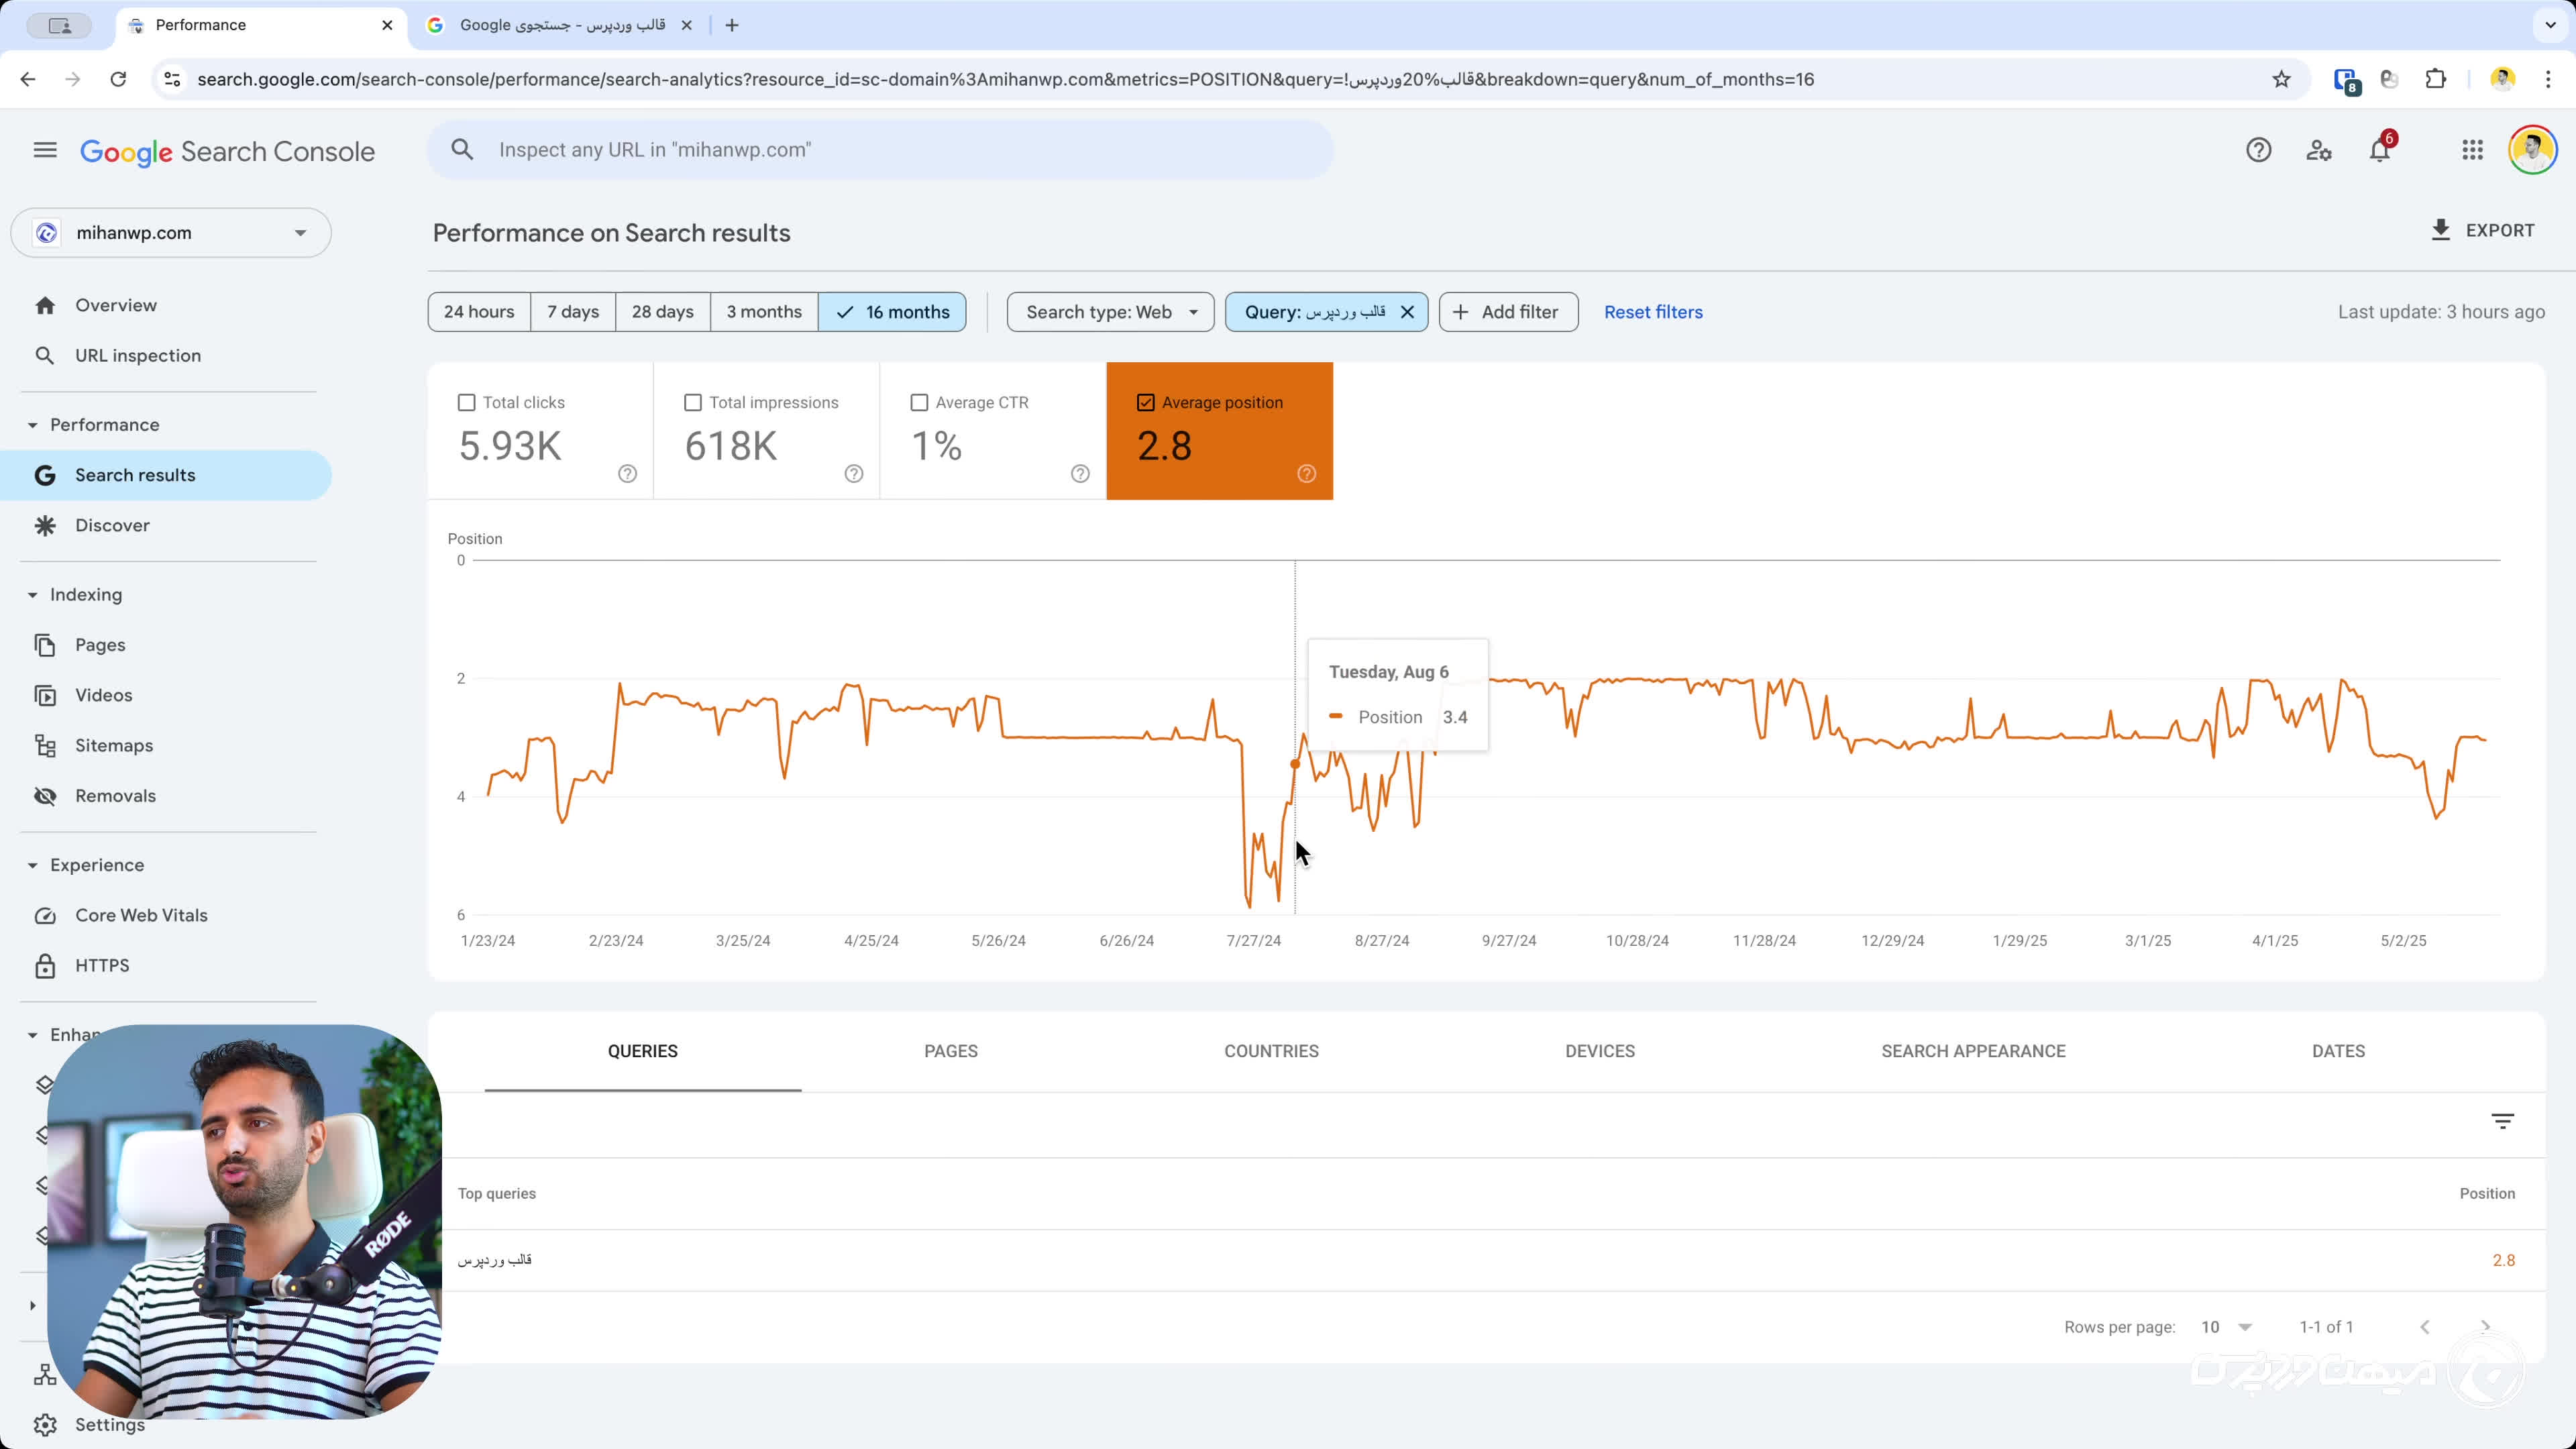The height and width of the screenshot is (1449, 2576).
Task: Open the Removals page in sidebar
Action: pyautogui.click(x=115, y=796)
